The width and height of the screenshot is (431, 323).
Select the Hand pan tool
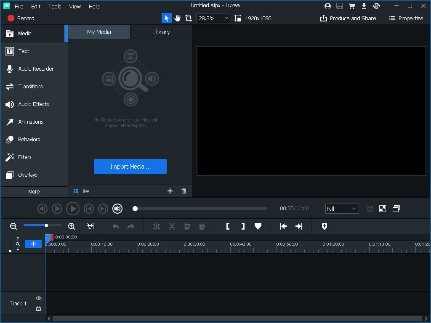point(178,18)
